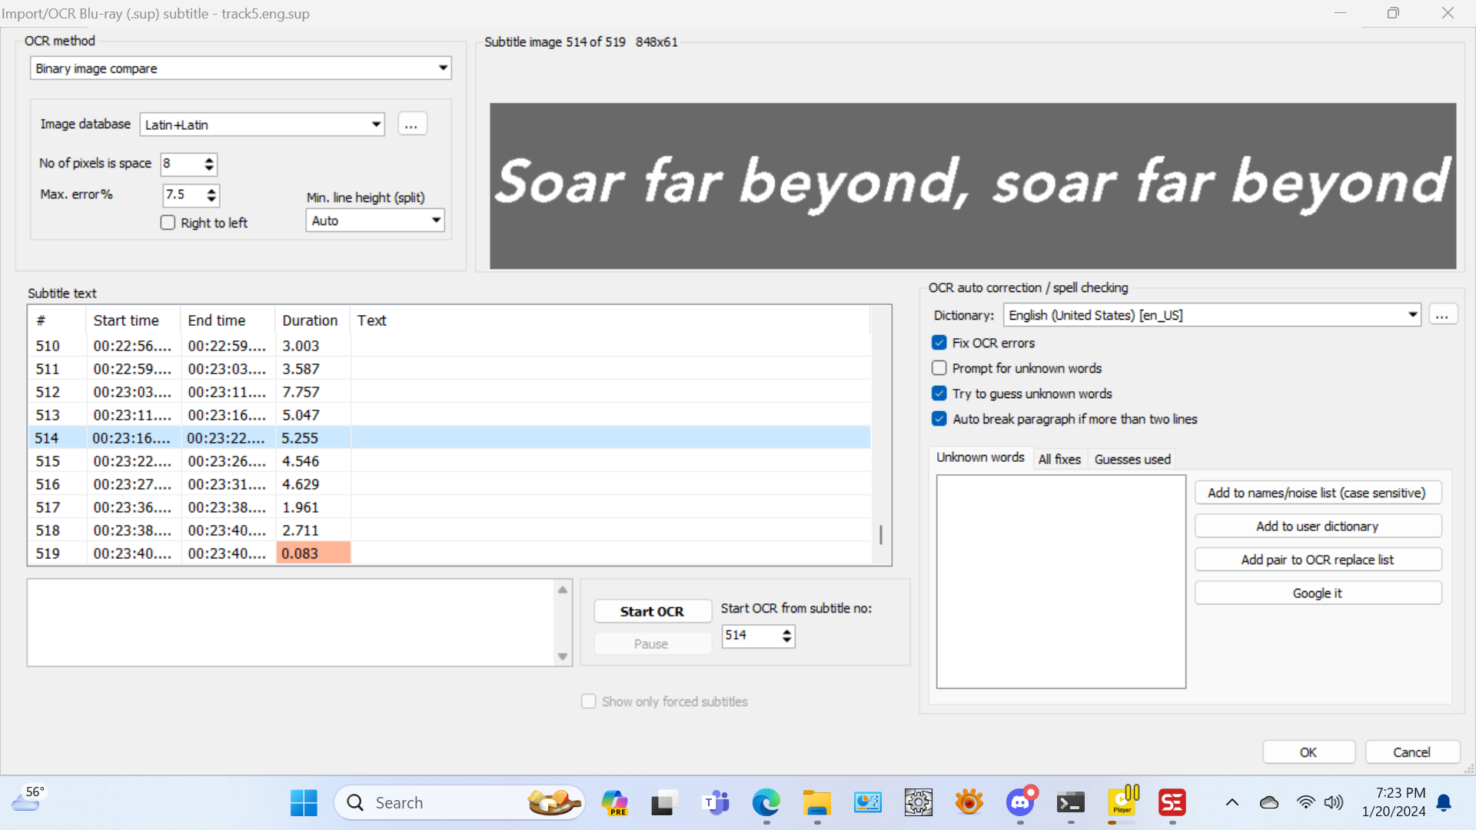Open the terminal app in the taskbar
Screen dimensions: 1476x830
[x=1070, y=803]
